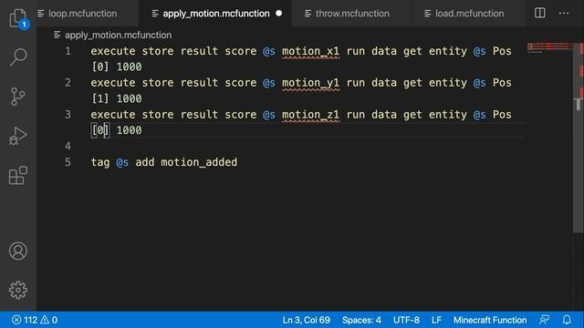584x328 pixels.
Task: Change language mode Minecraft Function
Action: (490, 320)
